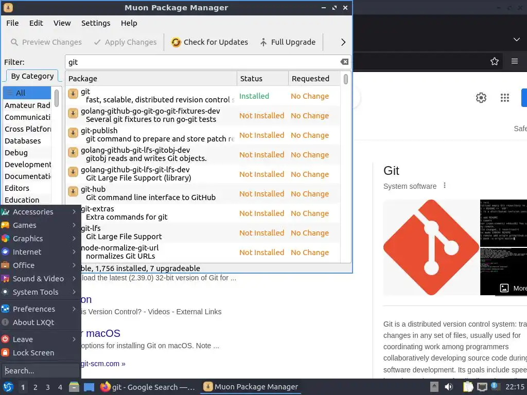The width and height of the screenshot is (527, 395).
Task: Expand the Graphics submenu
Action: click(x=40, y=239)
